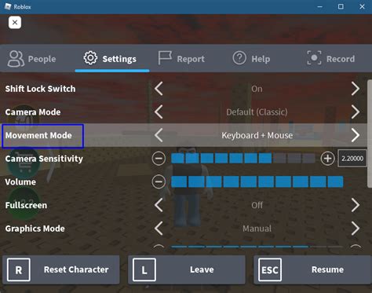
Task: Click right arrow for Movement Mode
Action: 356,135
